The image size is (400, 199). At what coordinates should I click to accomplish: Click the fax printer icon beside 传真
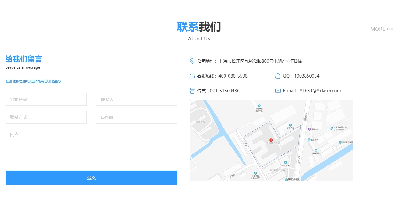coord(192,91)
